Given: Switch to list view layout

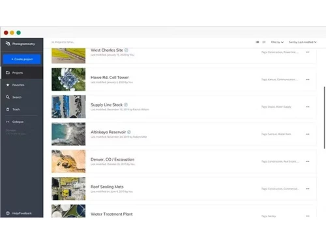Looking at the screenshot, I should [258, 42].
